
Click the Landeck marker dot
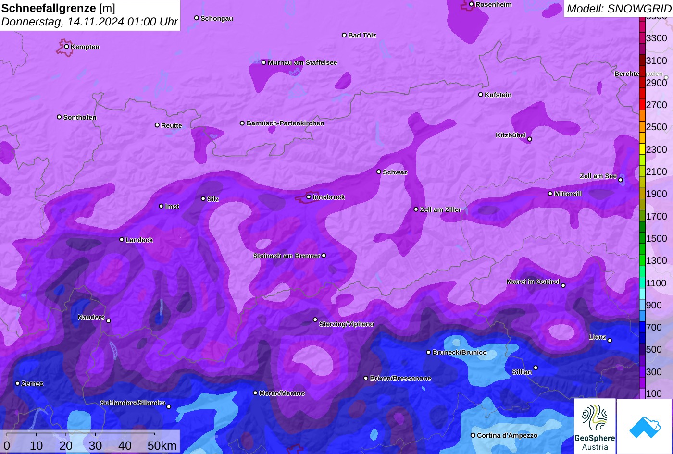pyautogui.click(x=122, y=239)
